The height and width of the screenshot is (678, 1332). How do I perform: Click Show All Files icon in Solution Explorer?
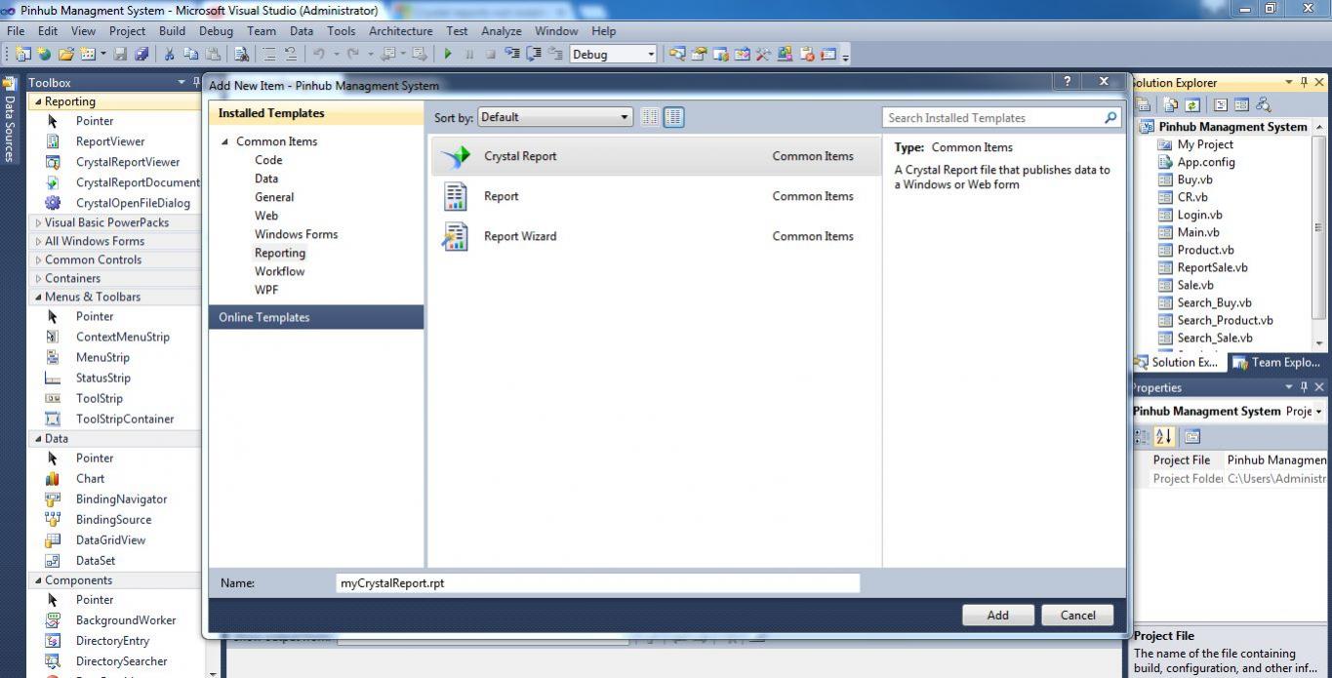(1170, 104)
